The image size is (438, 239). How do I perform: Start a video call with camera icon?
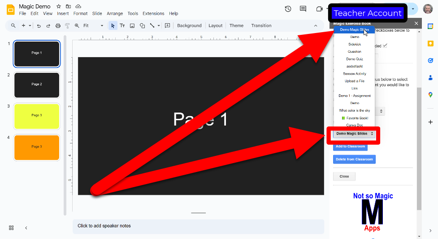click(x=319, y=9)
